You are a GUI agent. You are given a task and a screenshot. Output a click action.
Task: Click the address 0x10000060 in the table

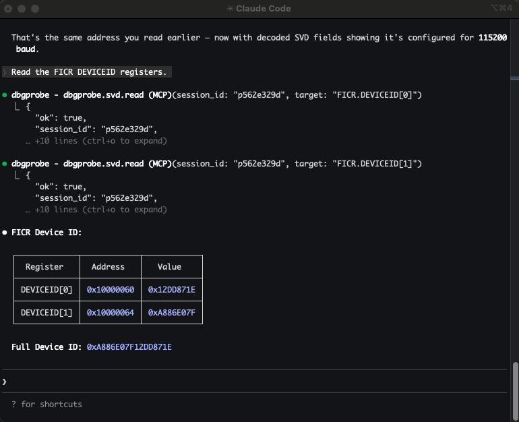click(x=111, y=290)
